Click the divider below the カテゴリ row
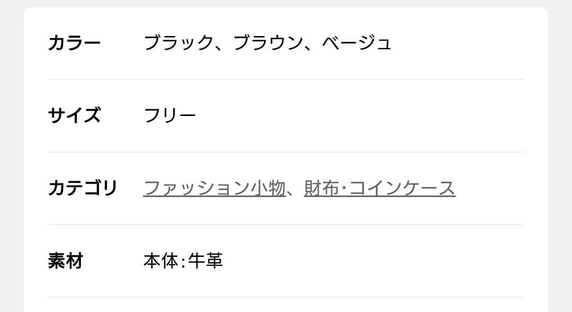Image resolution: width=572 pixels, height=312 pixels. coord(286,224)
